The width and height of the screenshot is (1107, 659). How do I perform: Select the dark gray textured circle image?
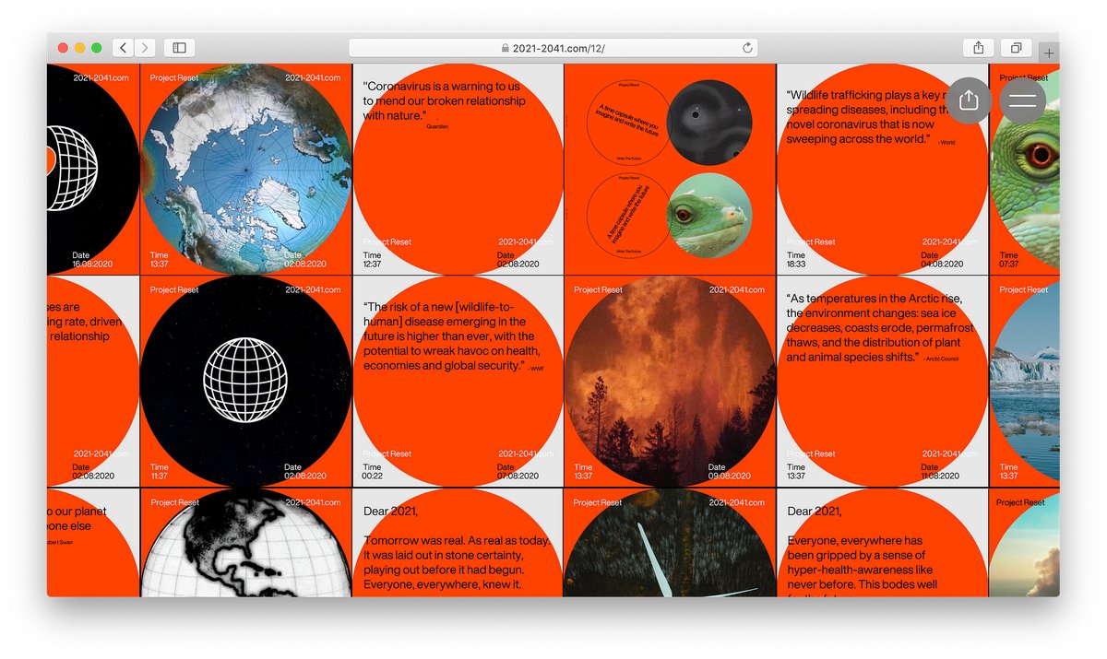[x=710, y=123]
